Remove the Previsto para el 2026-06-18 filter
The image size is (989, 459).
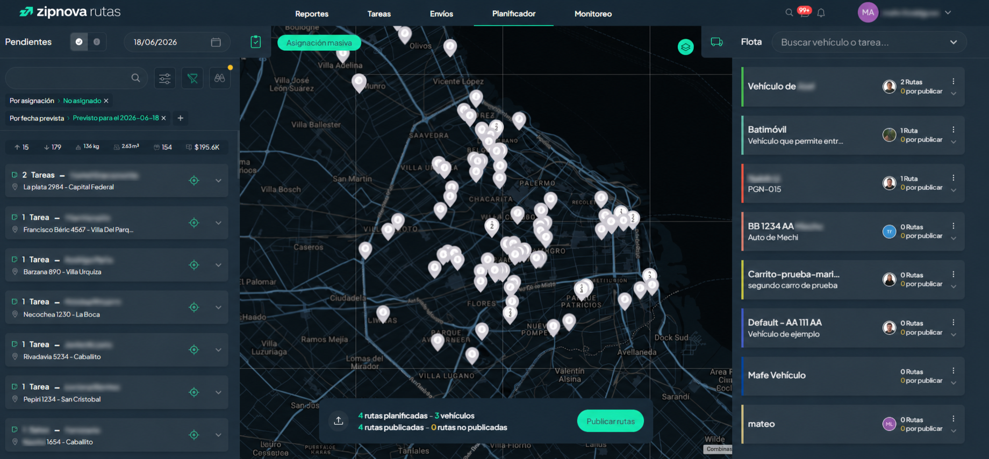(164, 118)
